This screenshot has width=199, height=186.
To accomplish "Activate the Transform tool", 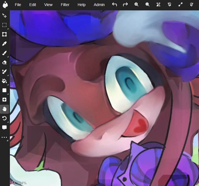I will (x=4, y=34).
